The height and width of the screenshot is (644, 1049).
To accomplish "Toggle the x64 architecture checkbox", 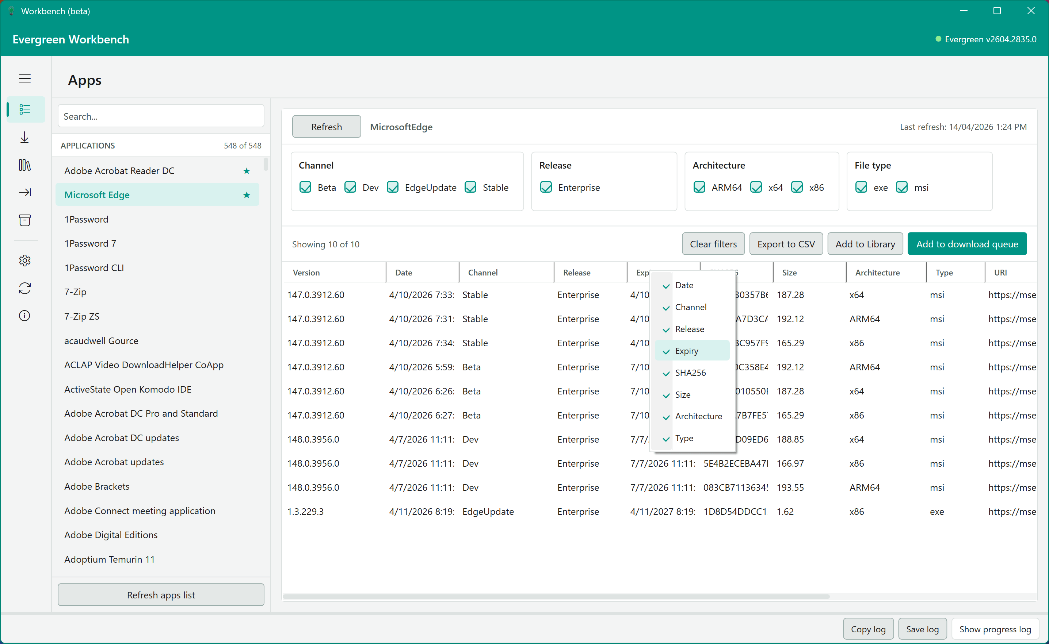I will click(756, 187).
